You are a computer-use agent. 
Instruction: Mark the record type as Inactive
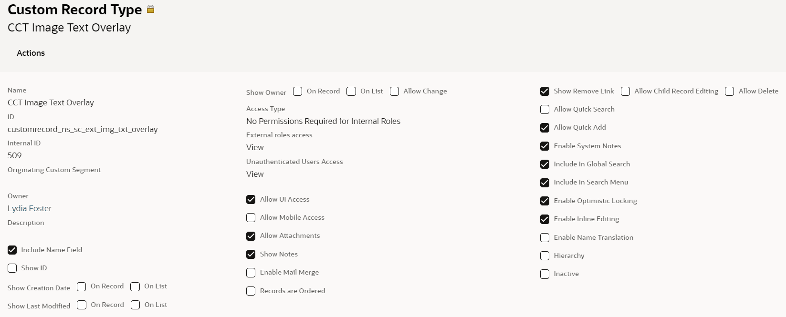coord(545,274)
